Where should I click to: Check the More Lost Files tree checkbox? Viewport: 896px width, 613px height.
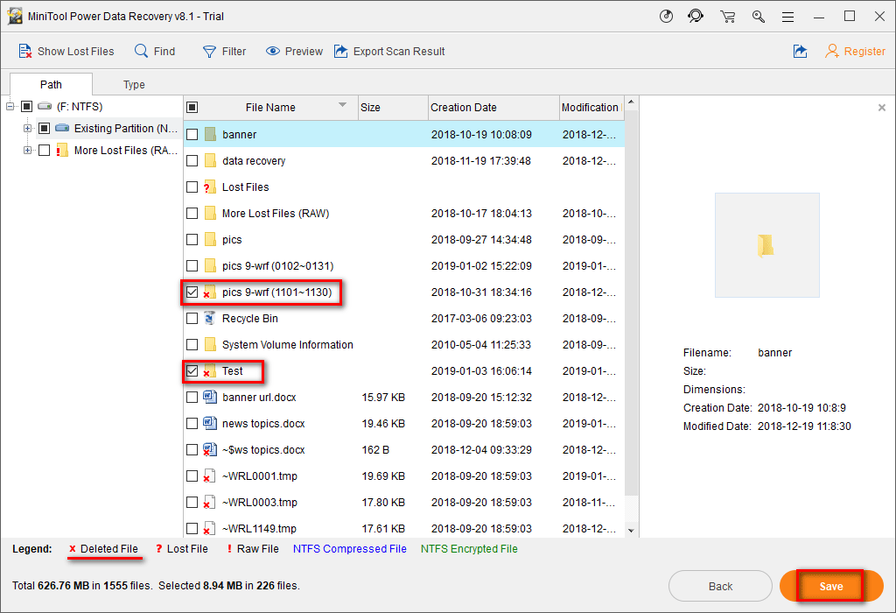click(44, 151)
